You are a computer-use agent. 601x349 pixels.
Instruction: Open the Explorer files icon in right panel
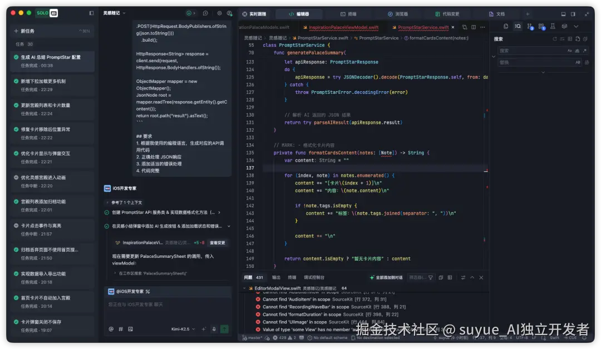(506, 26)
